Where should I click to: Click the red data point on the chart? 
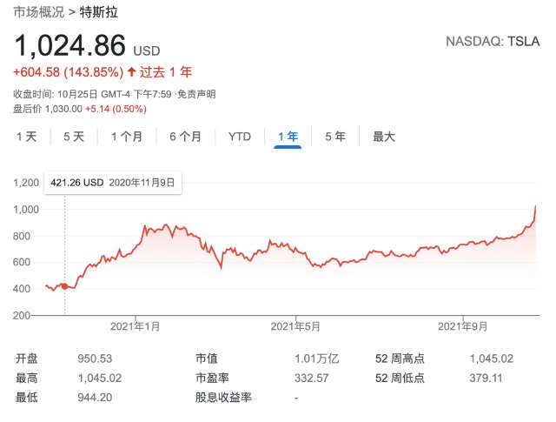pos(64,286)
